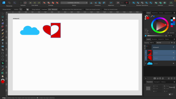Switch to the Quick FX tab

point(161,39)
